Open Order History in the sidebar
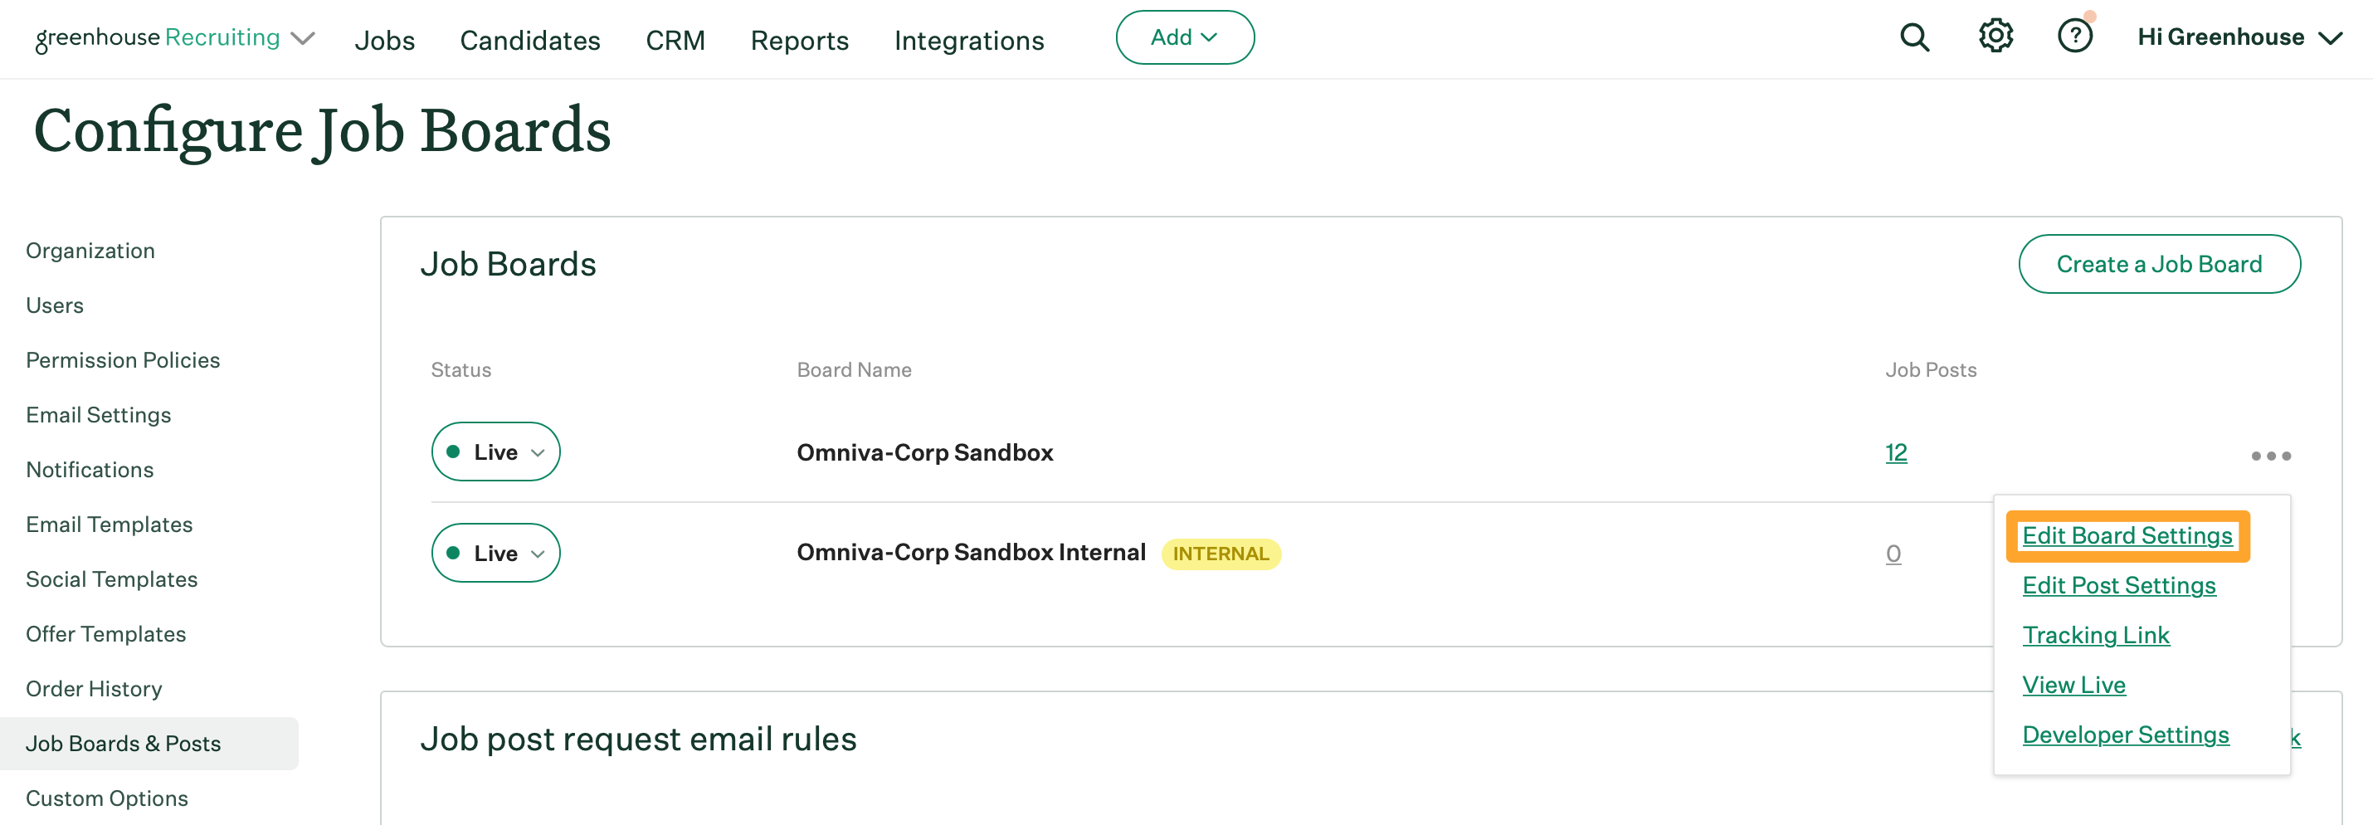2373x825 pixels. point(94,689)
